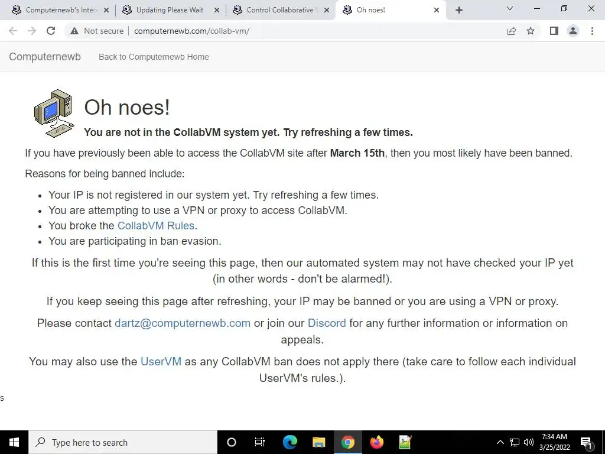The height and width of the screenshot is (454, 605).
Task: Open Task View on the taskbar
Action: coord(260,442)
